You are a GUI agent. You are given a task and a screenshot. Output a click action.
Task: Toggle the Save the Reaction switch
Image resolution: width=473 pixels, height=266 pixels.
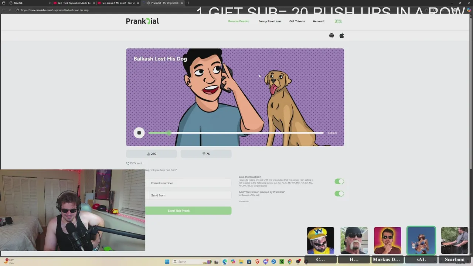(x=339, y=181)
